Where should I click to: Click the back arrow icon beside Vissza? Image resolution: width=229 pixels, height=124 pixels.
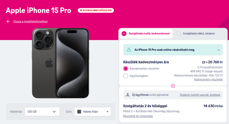click(8, 21)
